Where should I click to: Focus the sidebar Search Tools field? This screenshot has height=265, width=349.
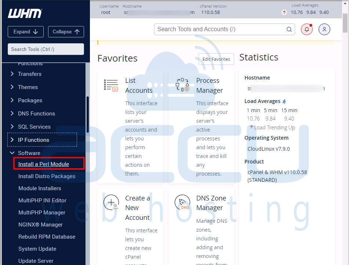46,49
